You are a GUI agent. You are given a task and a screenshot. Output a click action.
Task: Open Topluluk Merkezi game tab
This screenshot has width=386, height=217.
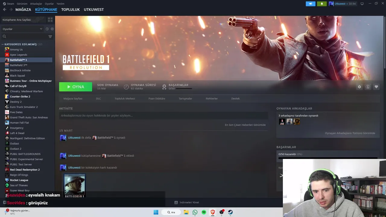125,99
